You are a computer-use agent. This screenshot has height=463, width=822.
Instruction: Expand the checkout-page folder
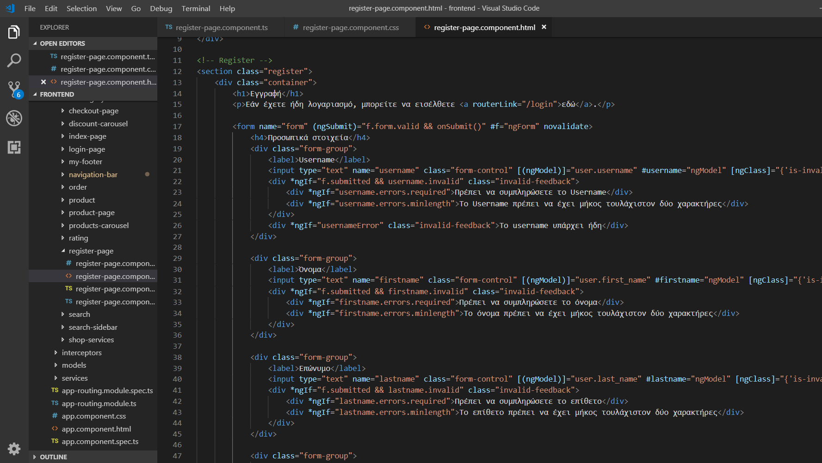click(x=93, y=111)
